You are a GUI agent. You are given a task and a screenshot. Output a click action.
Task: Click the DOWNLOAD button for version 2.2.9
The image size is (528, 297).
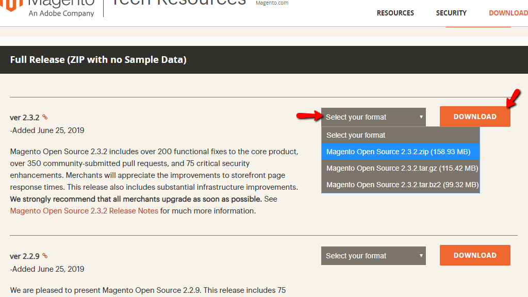click(474, 255)
